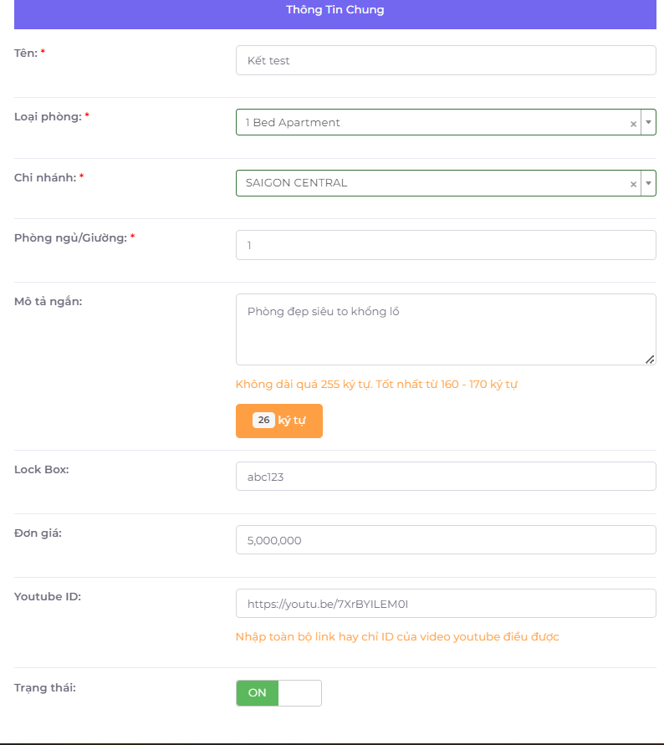Click the Đơn giá label

click(38, 533)
